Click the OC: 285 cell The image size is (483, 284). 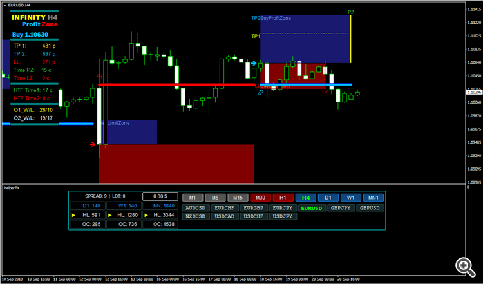click(88, 224)
